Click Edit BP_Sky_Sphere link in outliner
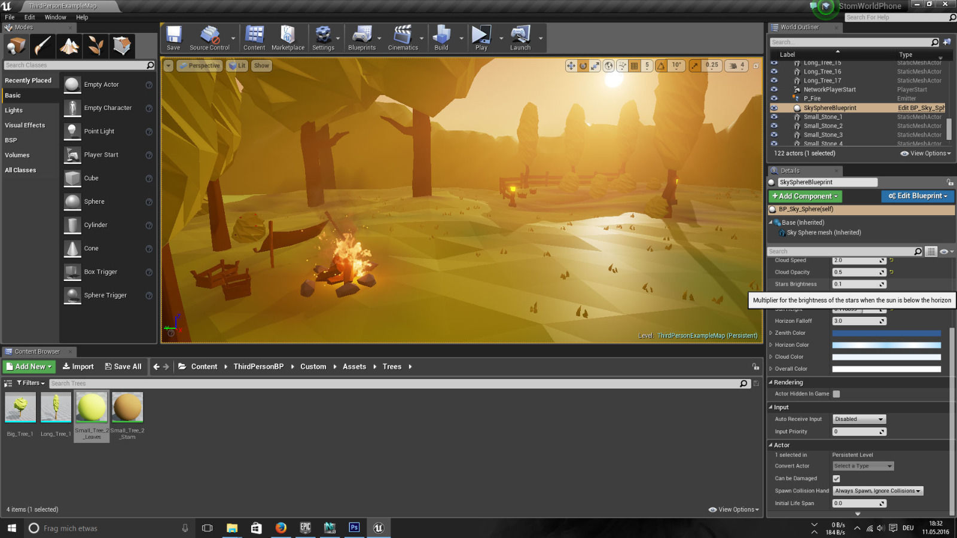The width and height of the screenshot is (957, 538). coord(921,108)
